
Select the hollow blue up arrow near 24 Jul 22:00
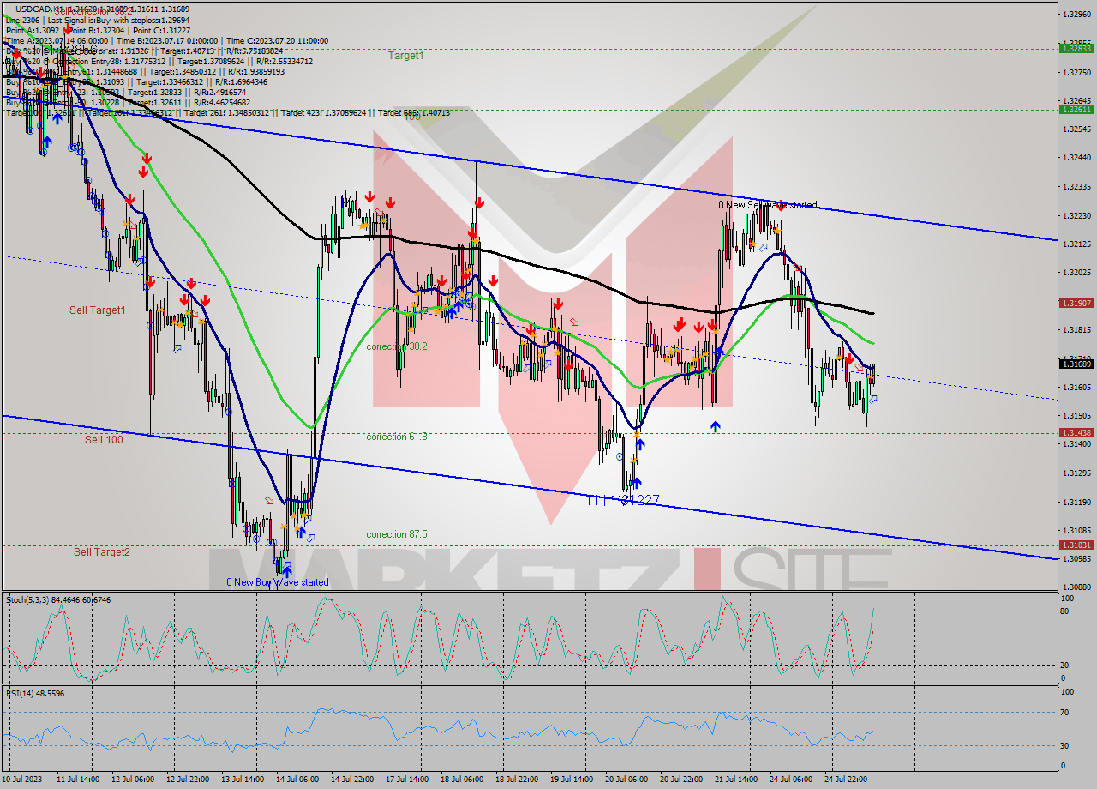coord(874,399)
